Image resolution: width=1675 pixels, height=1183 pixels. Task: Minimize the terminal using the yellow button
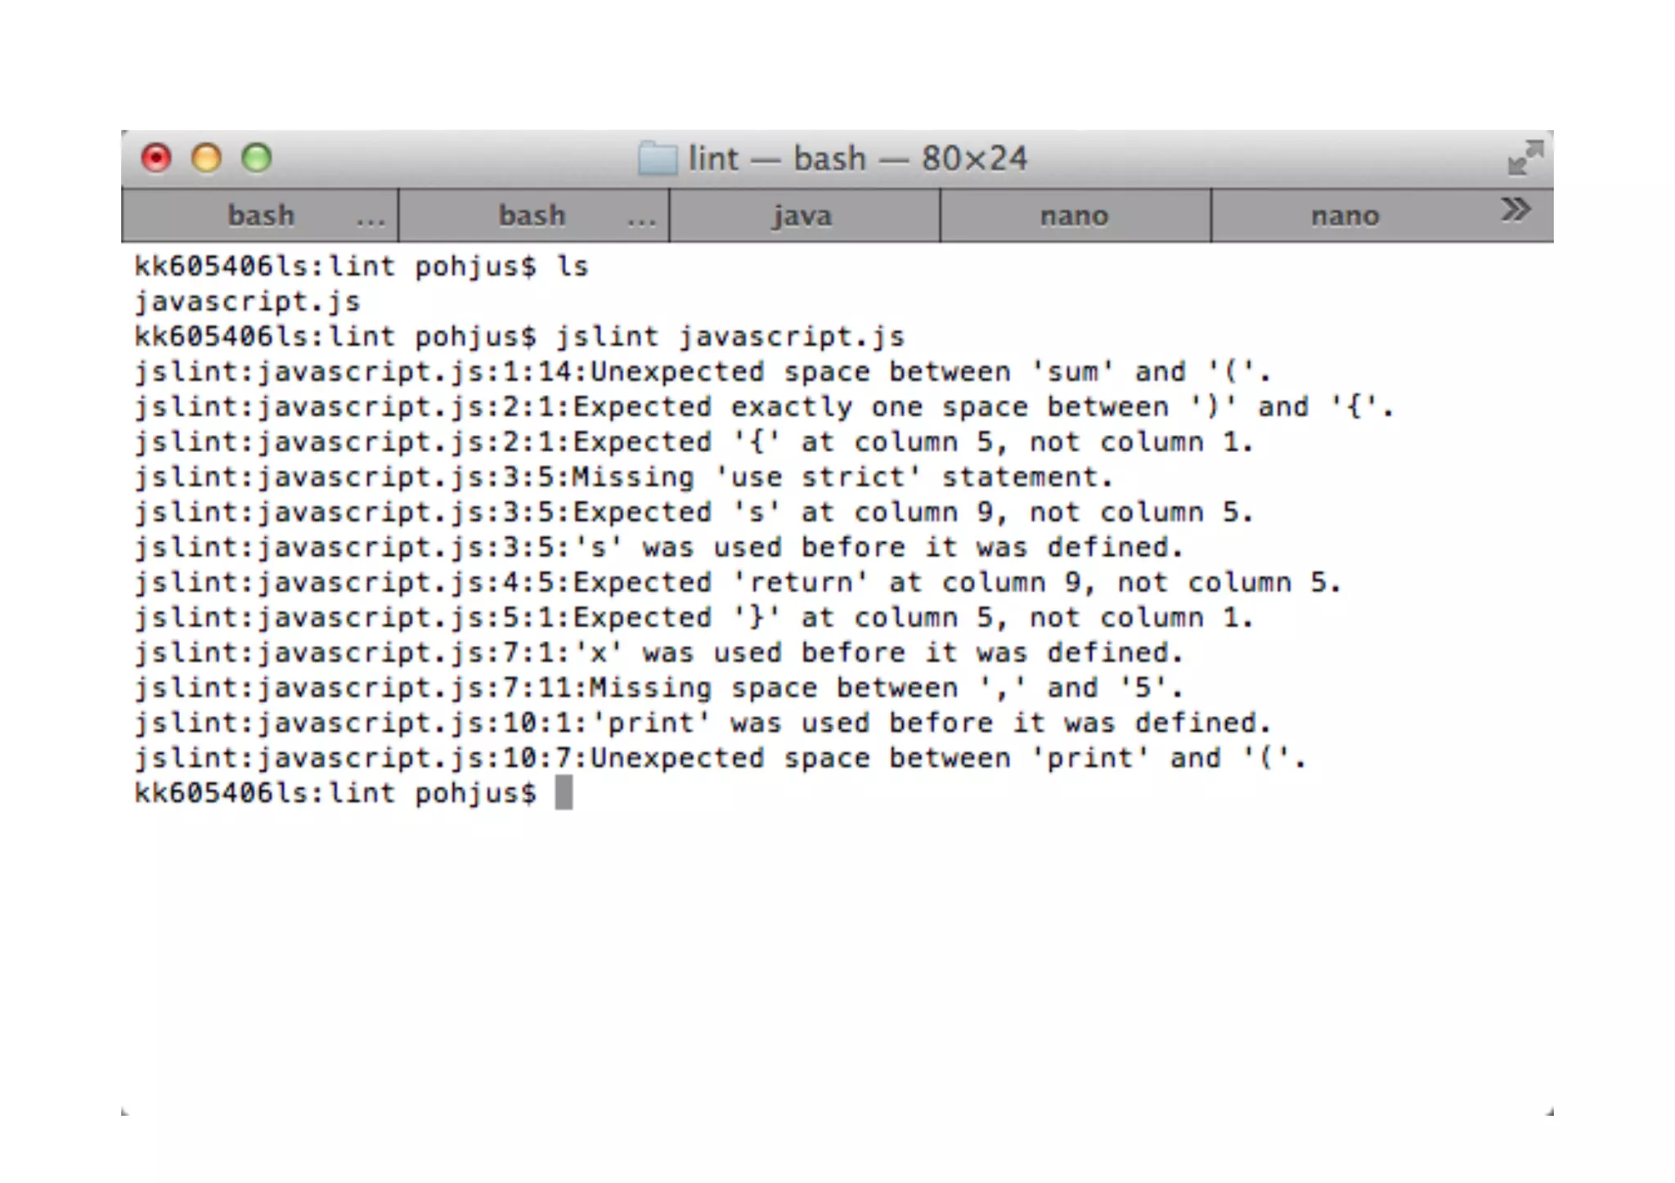[206, 158]
